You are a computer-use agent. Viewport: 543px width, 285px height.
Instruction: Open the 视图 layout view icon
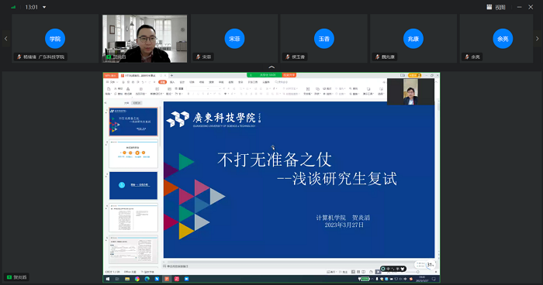pos(489,7)
